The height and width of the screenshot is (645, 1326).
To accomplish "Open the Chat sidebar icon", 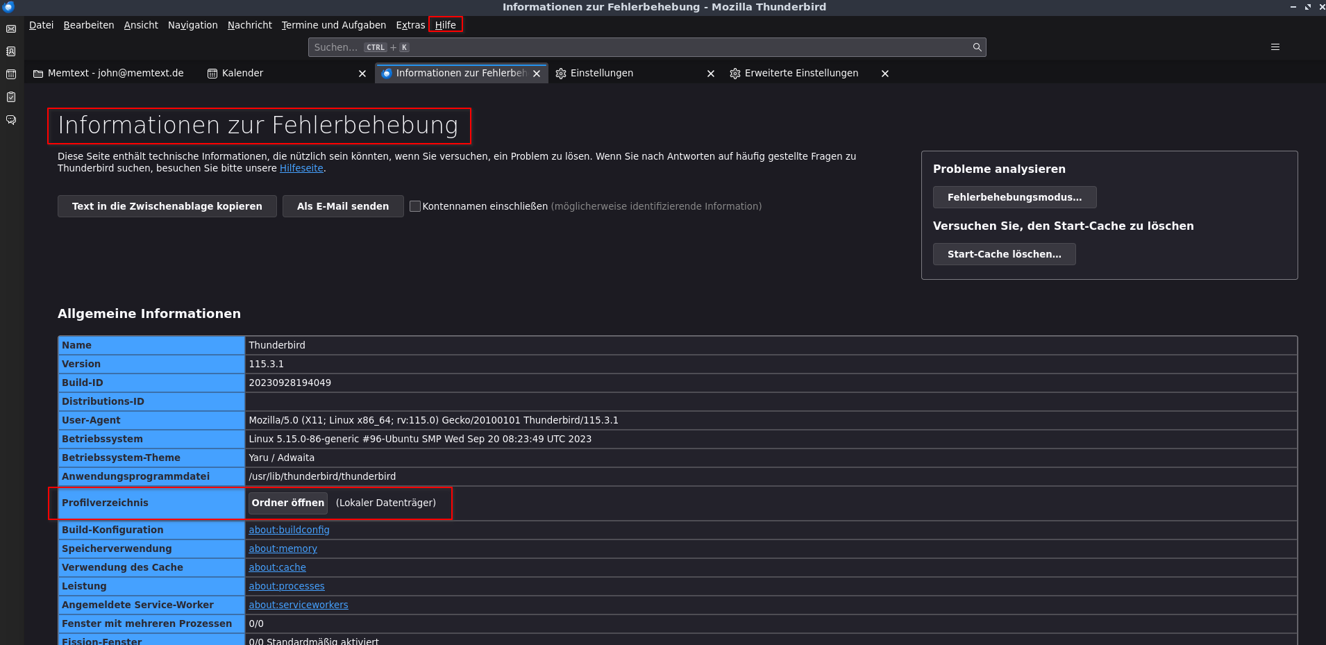I will tap(11, 120).
